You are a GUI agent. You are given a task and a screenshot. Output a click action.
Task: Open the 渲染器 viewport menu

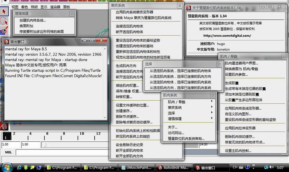pyautogui.click(x=55, y=7)
